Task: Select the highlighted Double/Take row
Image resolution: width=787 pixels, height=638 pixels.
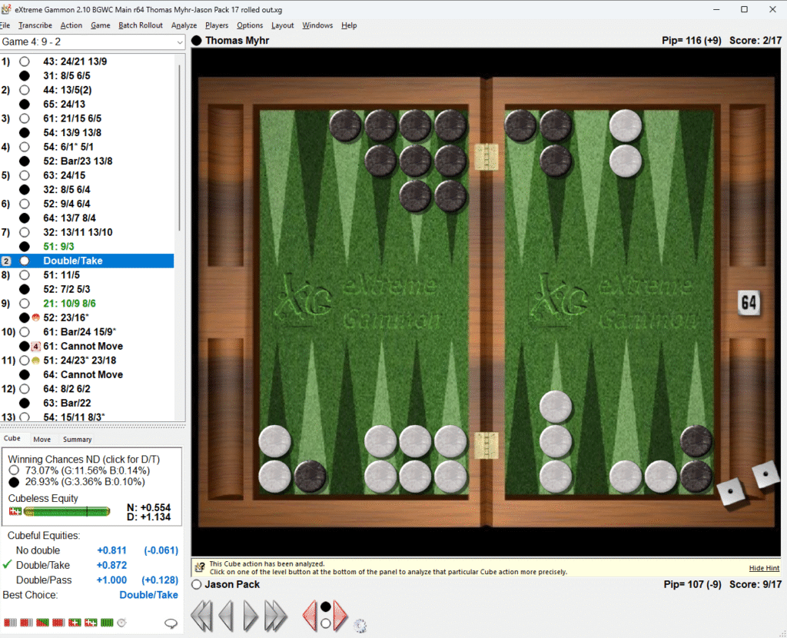Action: [x=87, y=261]
